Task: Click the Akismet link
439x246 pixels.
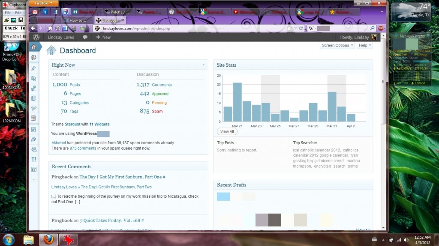Action: tap(59, 142)
